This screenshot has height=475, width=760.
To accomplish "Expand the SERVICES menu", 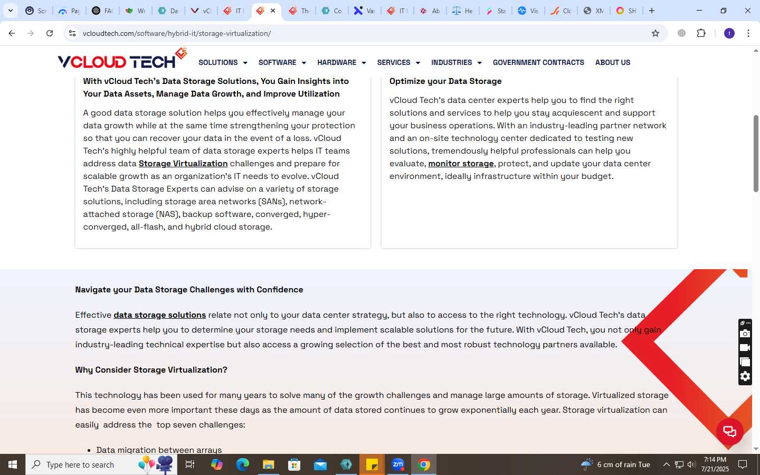I will 398,62.
